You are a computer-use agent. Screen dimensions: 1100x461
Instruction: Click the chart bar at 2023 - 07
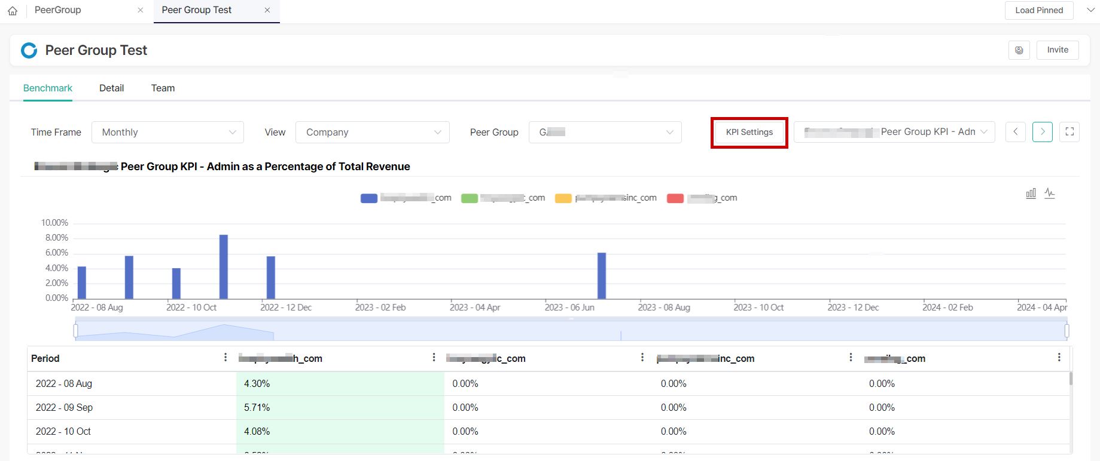tap(602, 276)
